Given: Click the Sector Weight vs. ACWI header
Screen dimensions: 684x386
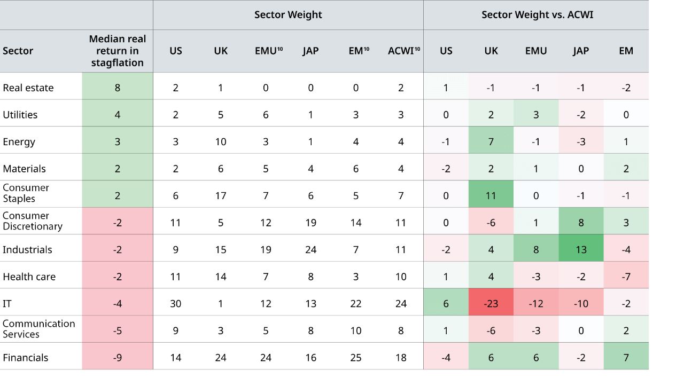Looking at the screenshot, I should (x=537, y=15).
